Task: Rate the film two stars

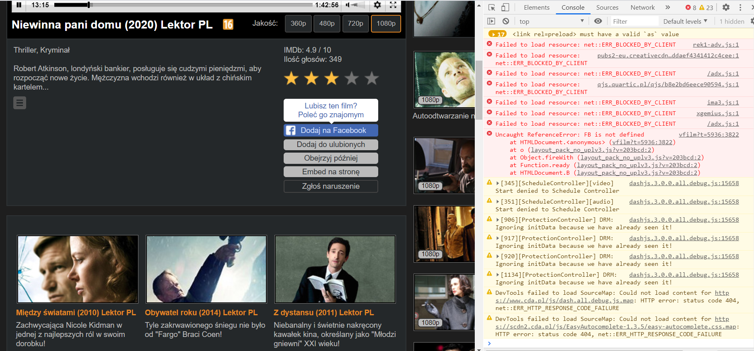Action: [311, 78]
